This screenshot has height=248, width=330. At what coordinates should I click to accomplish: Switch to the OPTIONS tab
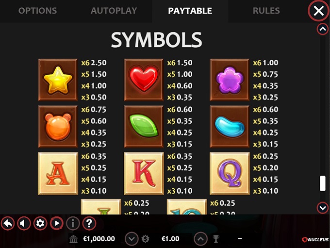pos(38,11)
